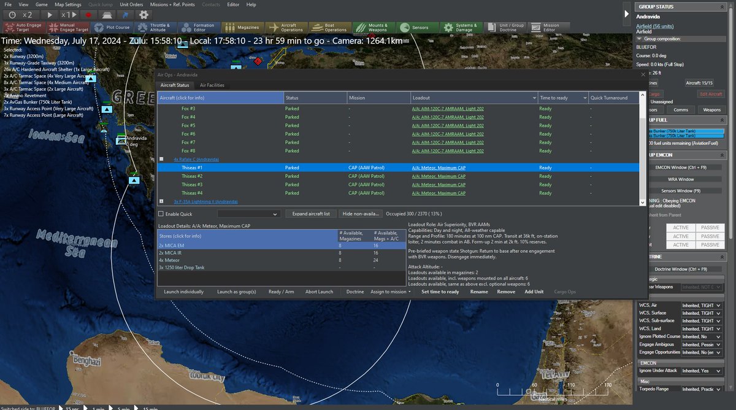This screenshot has width=736, height=410.
Task: Open the Sensors toolbar button
Action: tap(416, 27)
